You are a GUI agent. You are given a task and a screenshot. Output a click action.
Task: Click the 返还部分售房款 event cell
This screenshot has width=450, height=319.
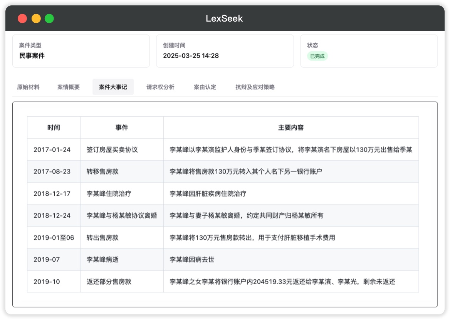pos(109,282)
